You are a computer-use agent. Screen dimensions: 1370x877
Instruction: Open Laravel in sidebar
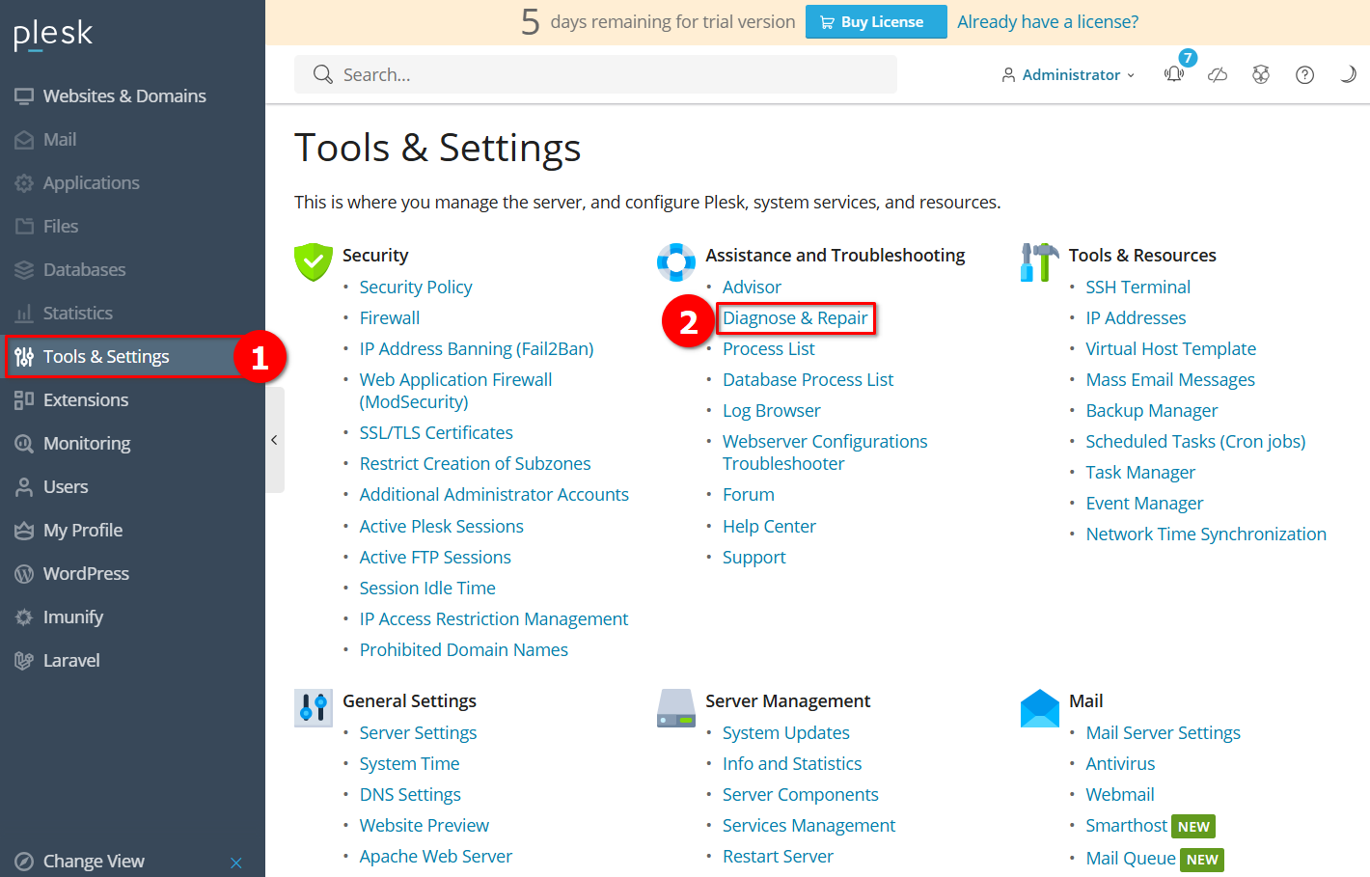(x=132, y=660)
